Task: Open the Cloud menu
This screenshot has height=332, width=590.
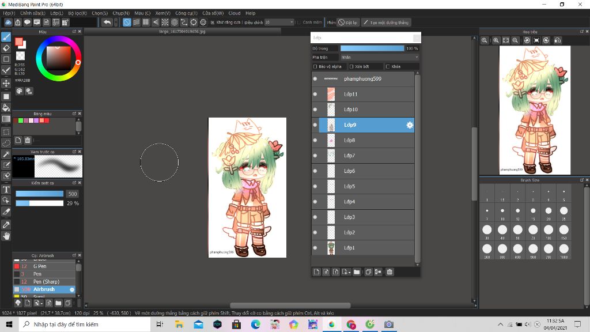Action: [x=234, y=13]
